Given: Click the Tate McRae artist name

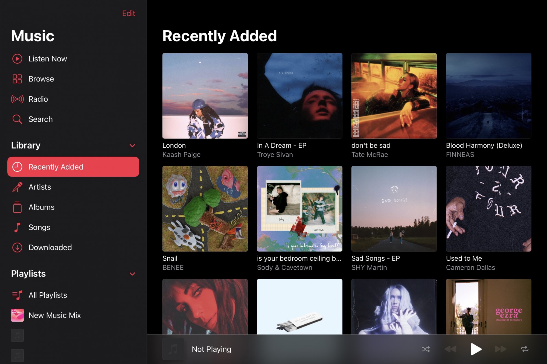Looking at the screenshot, I should [369, 155].
